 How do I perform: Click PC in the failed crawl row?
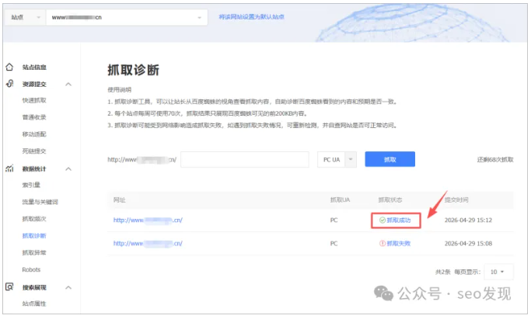click(x=334, y=243)
